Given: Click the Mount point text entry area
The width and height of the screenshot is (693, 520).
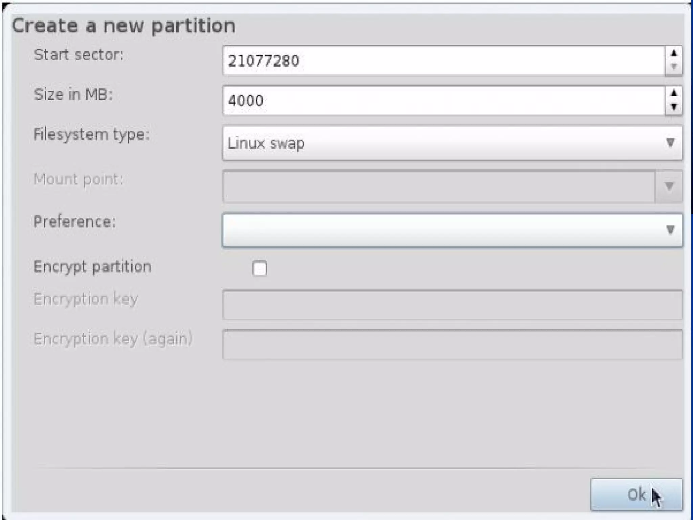Looking at the screenshot, I should (439, 186).
